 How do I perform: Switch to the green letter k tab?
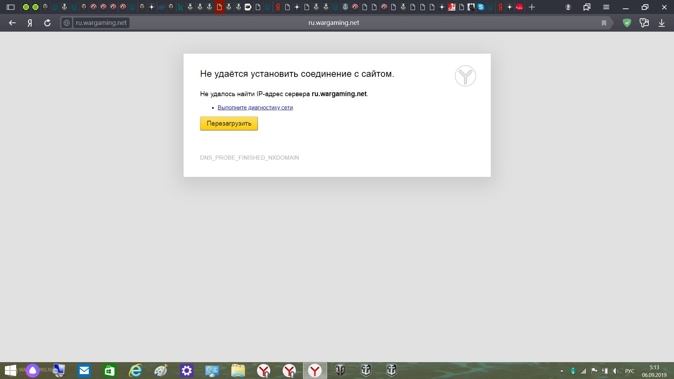point(181,7)
